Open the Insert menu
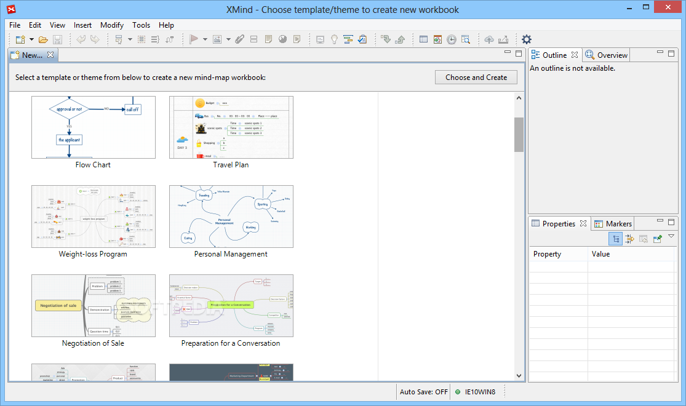 pyautogui.click(x=82, y=25)
